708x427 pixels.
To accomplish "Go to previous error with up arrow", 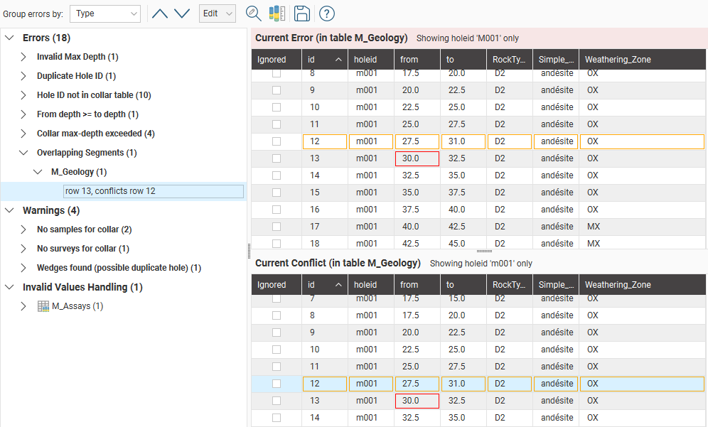I will tap(160, 13).
